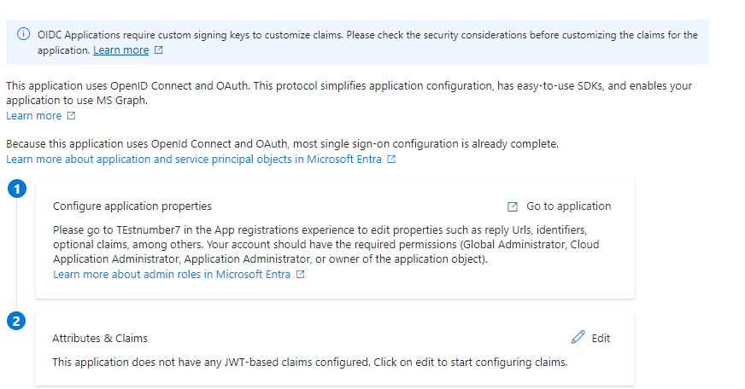Click the info icon in the OIDC banner
The image size is (745, 389).
click(23, 34)
